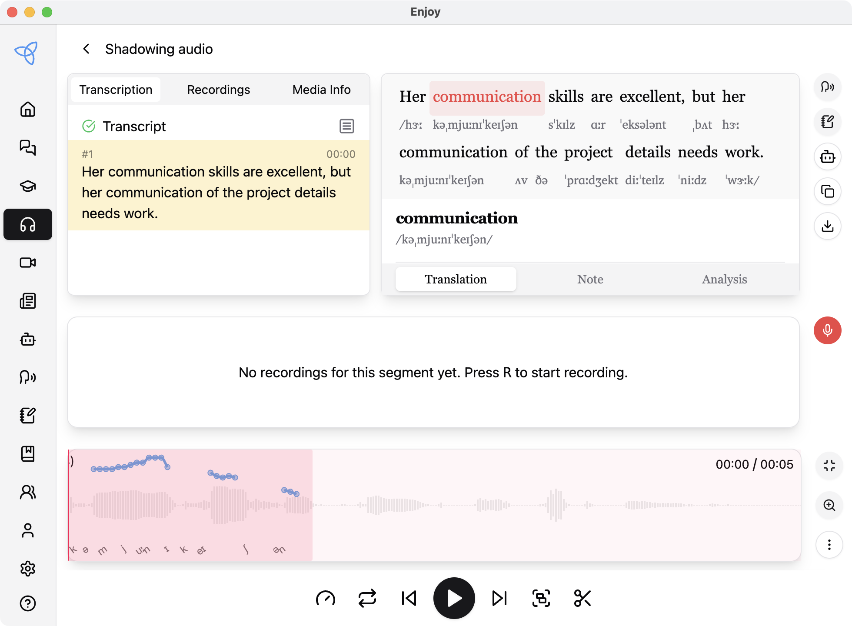Click the scissors cut icon
The width and height of the screenshot is (852, 626).
582,598
